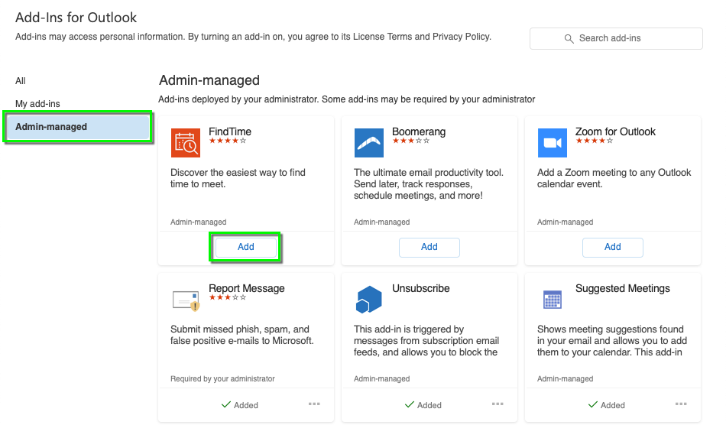Select the Admin-managed category
The height and width of the screenshot is (425, 726).
(78, 127)
